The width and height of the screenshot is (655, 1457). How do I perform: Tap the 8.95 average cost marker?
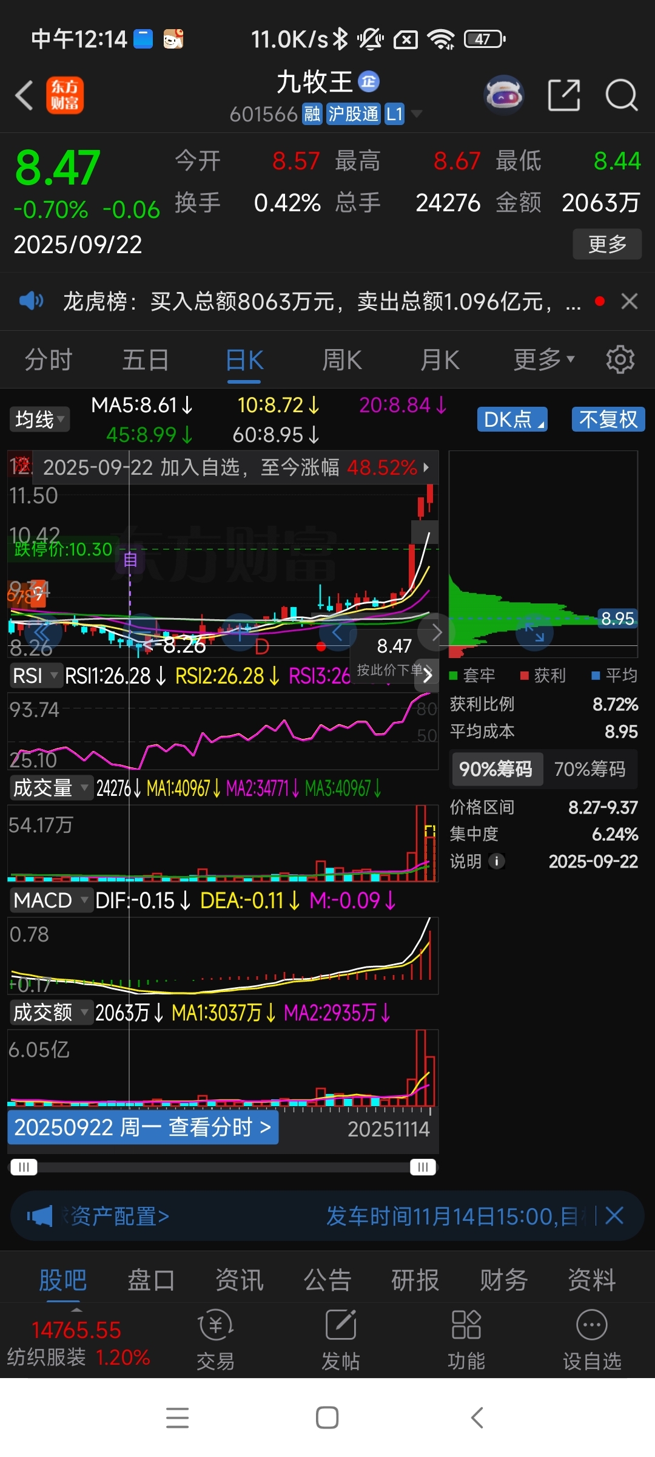[617, 619]
